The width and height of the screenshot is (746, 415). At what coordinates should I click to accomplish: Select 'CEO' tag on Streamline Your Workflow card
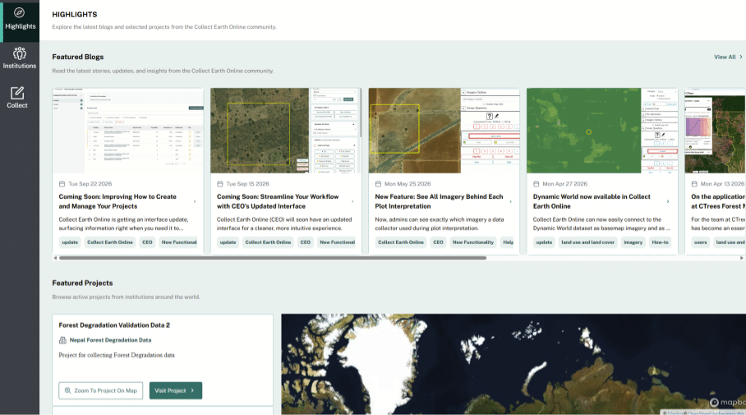click(306, 242)
